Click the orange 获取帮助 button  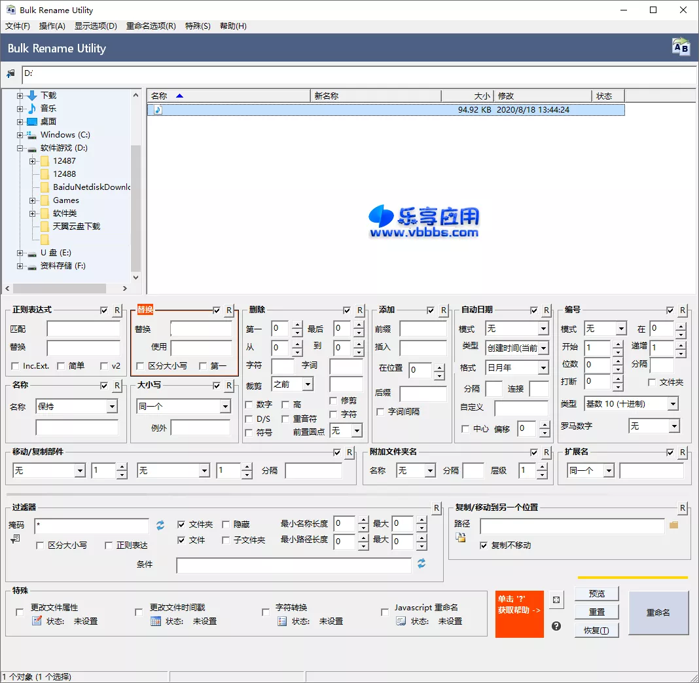click(519, 614)
